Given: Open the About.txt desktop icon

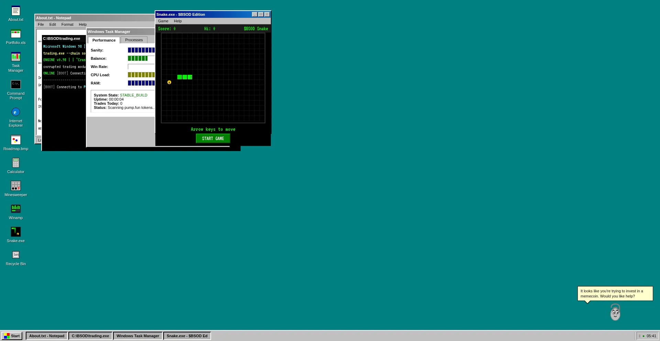Looking at the screenshot, I should coord(16,14).
